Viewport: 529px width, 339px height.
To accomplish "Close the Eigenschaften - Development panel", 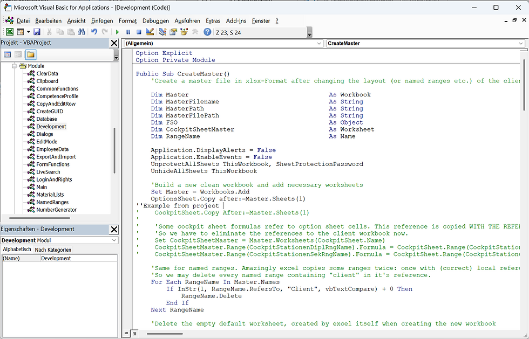I will (x=114, y=230).
